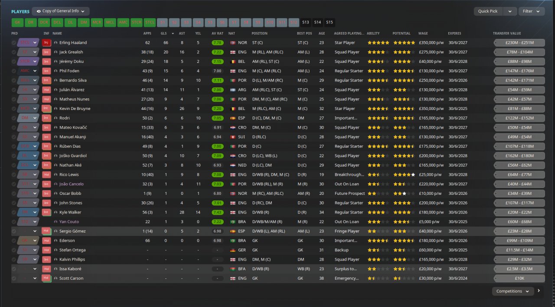Click the person icon beside Phil Foden
555x307 pixels.
(55, 71)
